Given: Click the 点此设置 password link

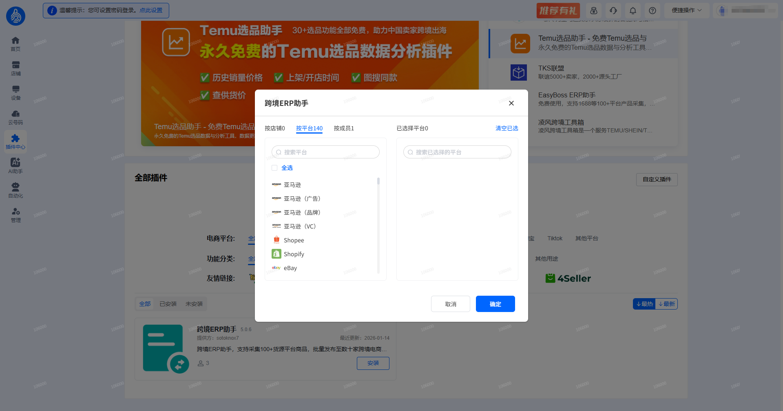Looking at the screenshot, I should coord(151,10).
